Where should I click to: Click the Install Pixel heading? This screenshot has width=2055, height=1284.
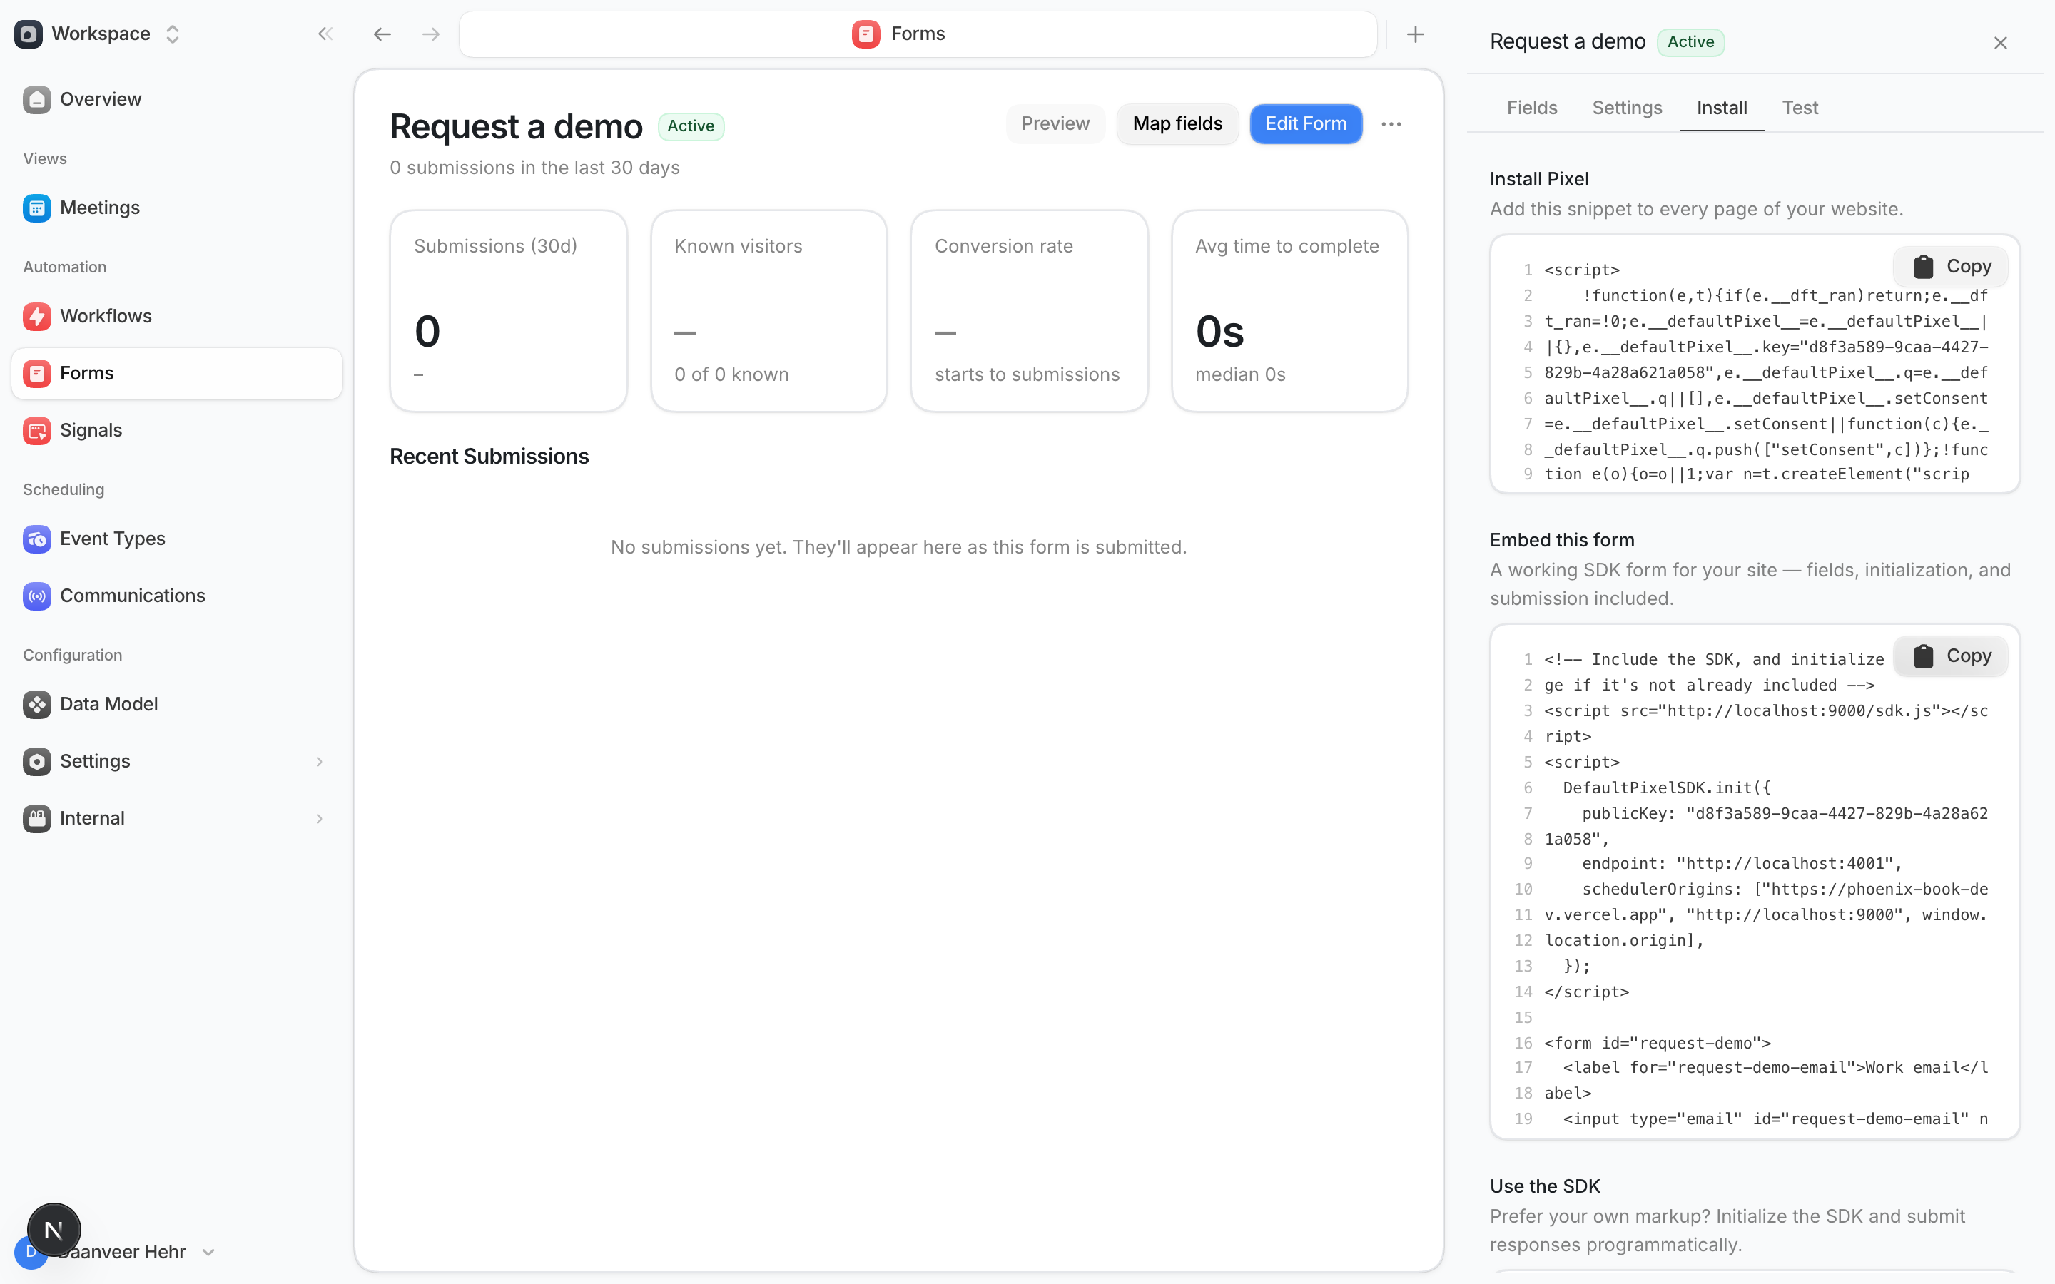click(x=1538, y=179)
